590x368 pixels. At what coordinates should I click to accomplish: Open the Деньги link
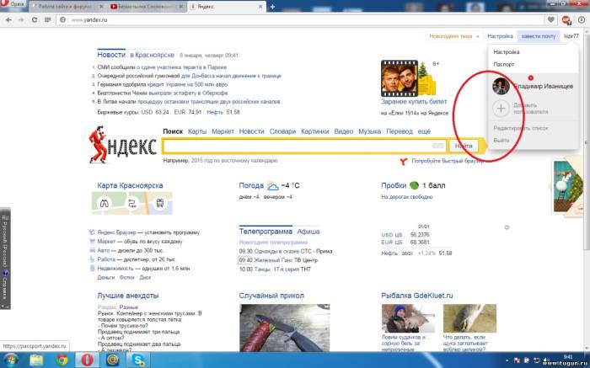105,277
